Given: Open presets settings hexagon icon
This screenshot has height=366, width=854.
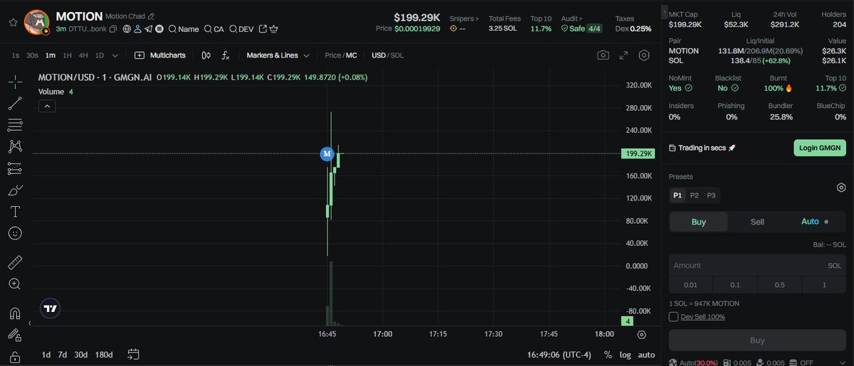Looking at the screenshot, I should tap(840, 188).
